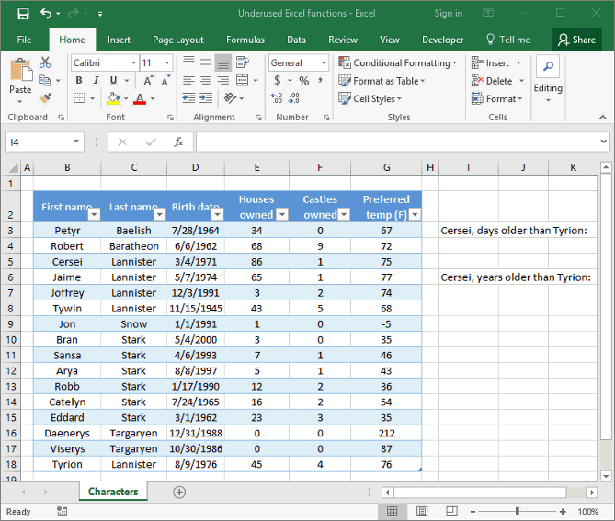Toggle Bold formatting
This screenshot has height=521, width=615.
pyautogui.click(x=79, y=80)
